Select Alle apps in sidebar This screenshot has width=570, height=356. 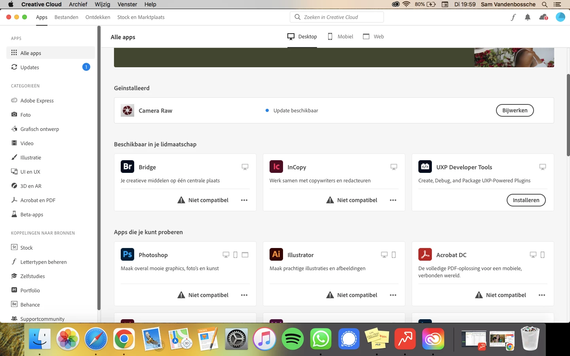pos(51,53)
